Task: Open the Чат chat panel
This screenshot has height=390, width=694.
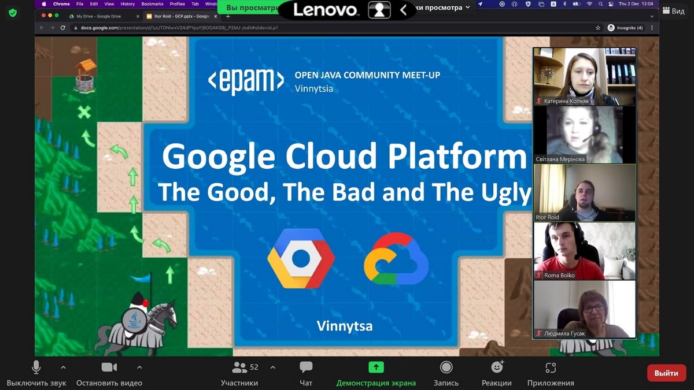Action: [x=306, y=367]
